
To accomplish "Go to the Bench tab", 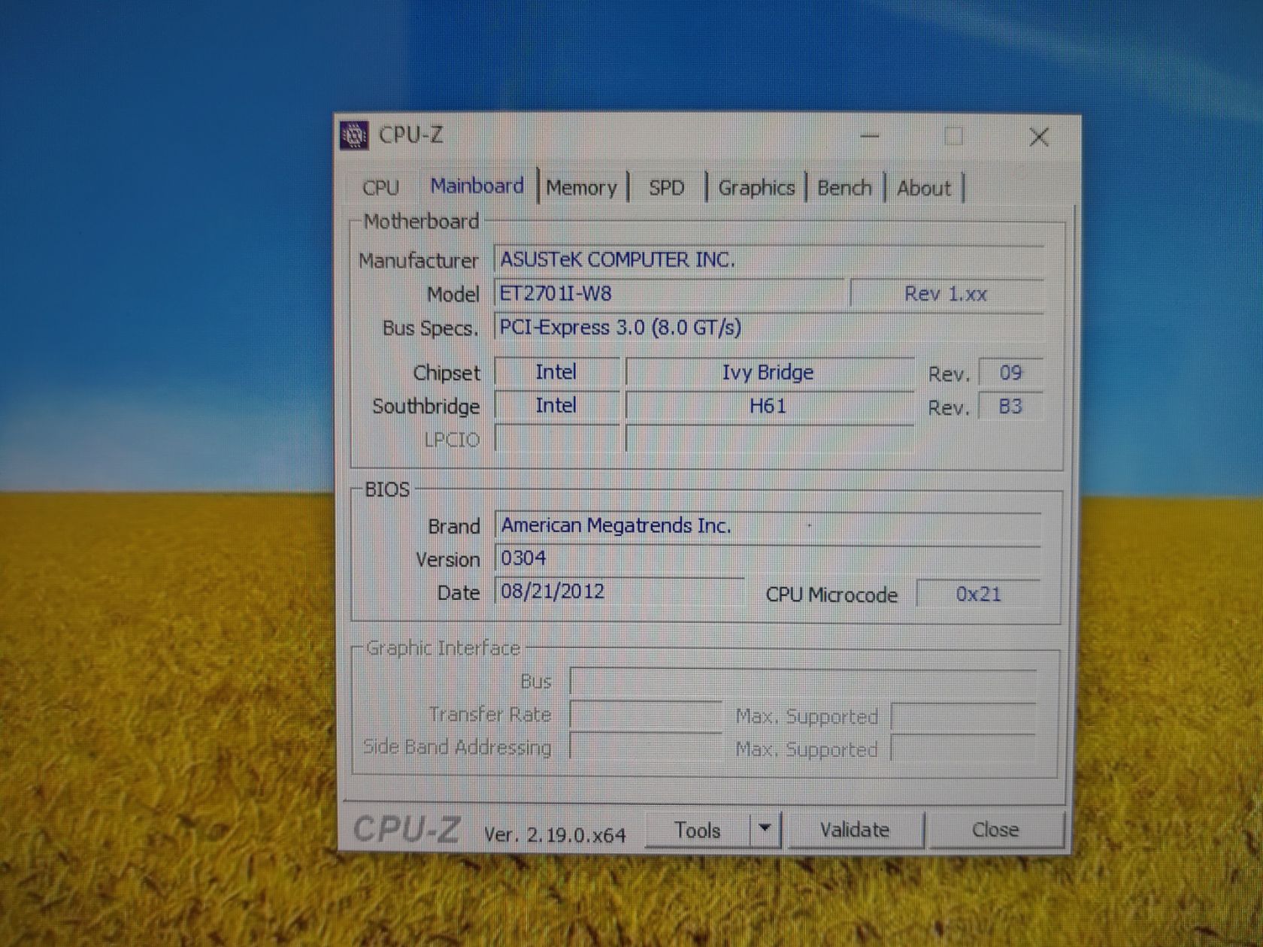I will [x=844, y=187].
